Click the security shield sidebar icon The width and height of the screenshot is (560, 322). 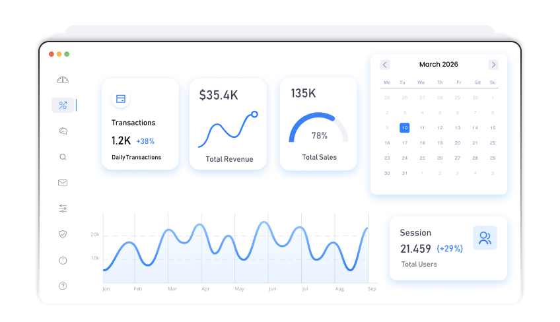pyautogui.click(x=63, y=234)
